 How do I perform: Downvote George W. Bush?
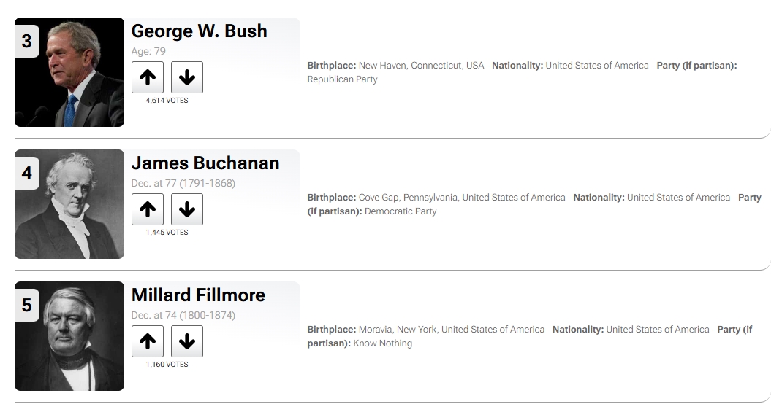click(187, 77)
